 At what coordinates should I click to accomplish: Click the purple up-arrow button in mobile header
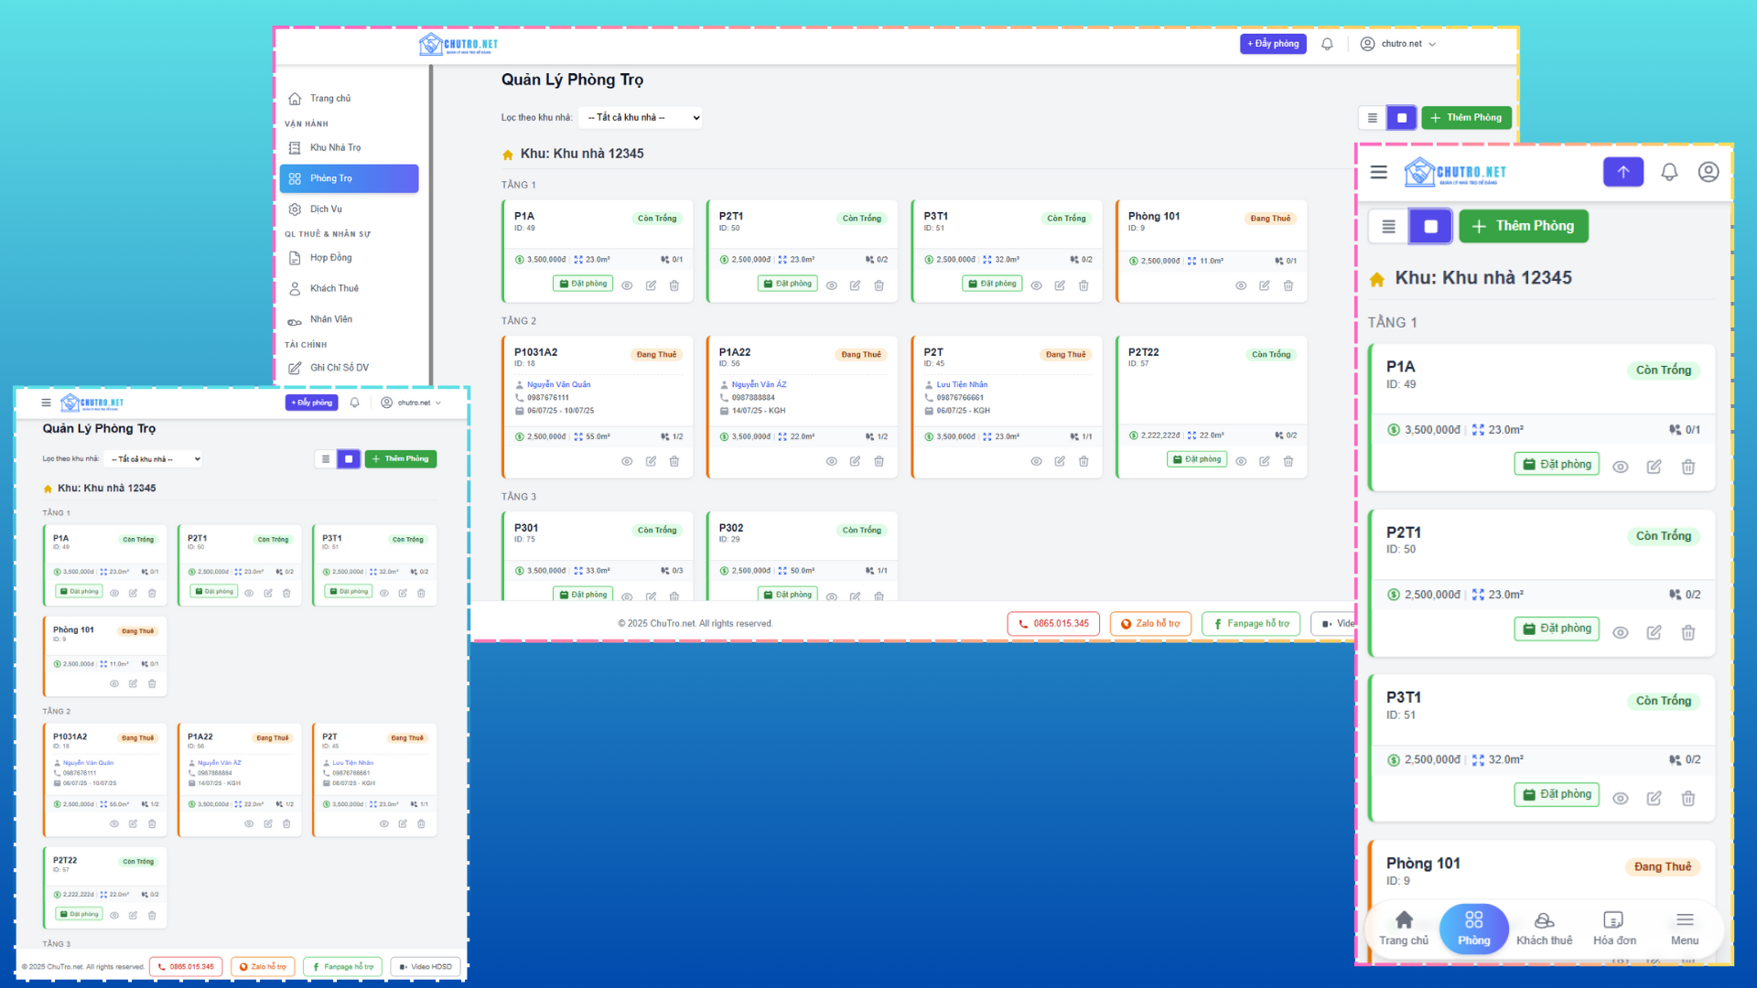tap(1623, 172)
